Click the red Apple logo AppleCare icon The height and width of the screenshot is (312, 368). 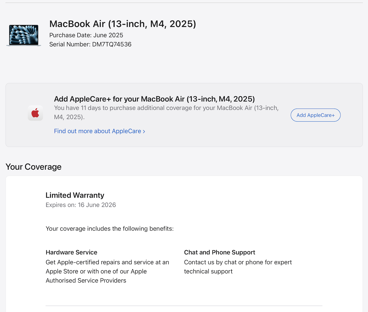coord(35,113)
